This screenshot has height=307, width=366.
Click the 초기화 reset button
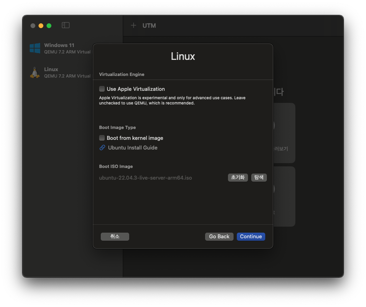[x=238, y=178]
